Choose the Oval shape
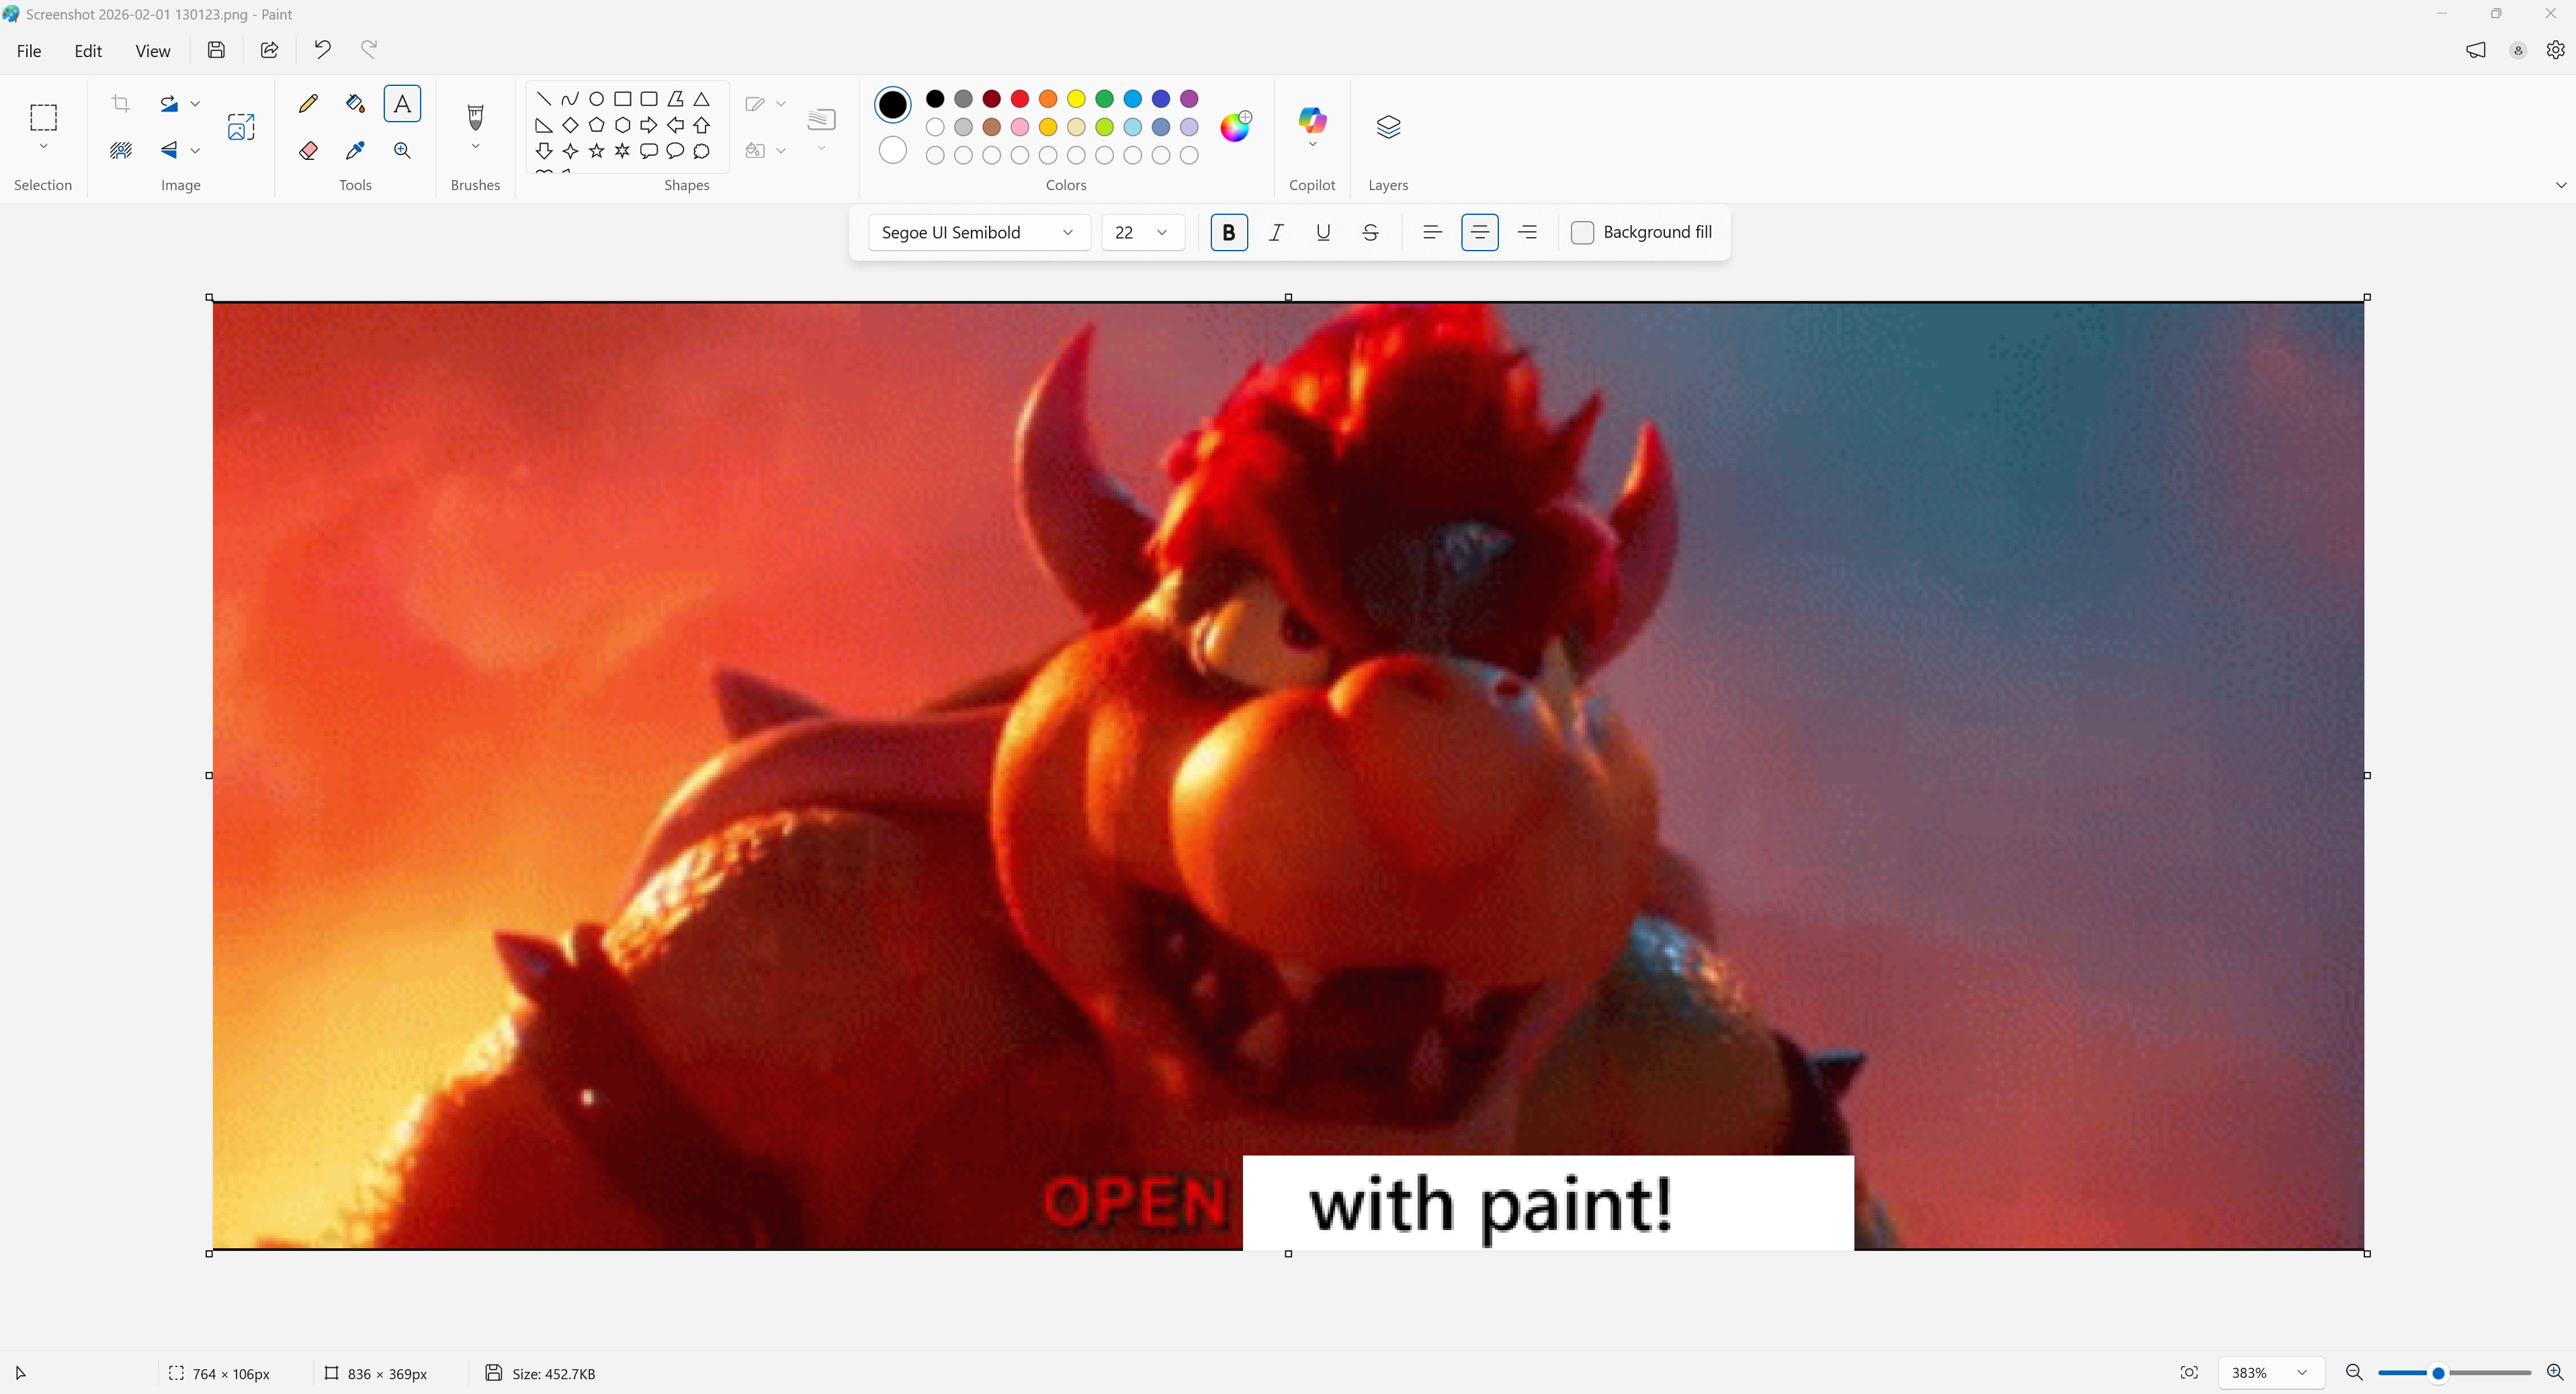This screenshot has width=2576, height=1394. pos(596,99)
